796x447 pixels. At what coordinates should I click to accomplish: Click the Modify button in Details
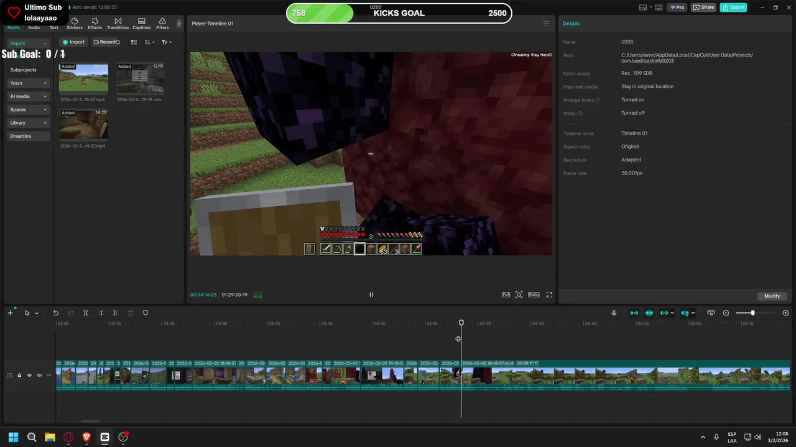[x=772, y=296]
